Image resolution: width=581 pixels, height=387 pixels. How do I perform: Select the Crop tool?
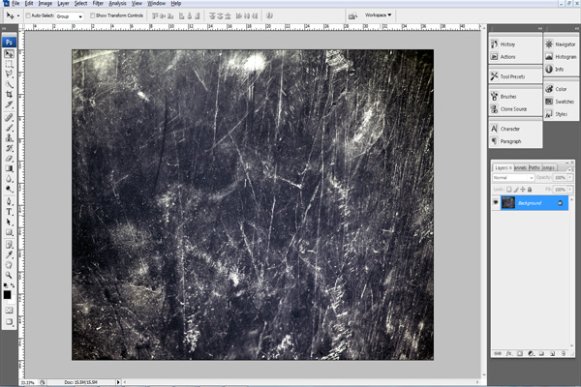(9, 95)
